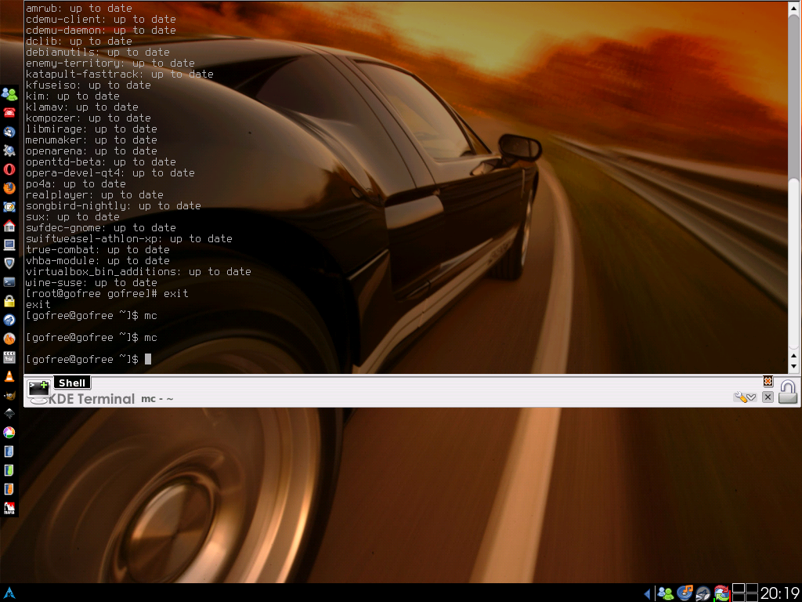
Task: Click the 'KDE Terminal' title text
Action: coord(92,399)
